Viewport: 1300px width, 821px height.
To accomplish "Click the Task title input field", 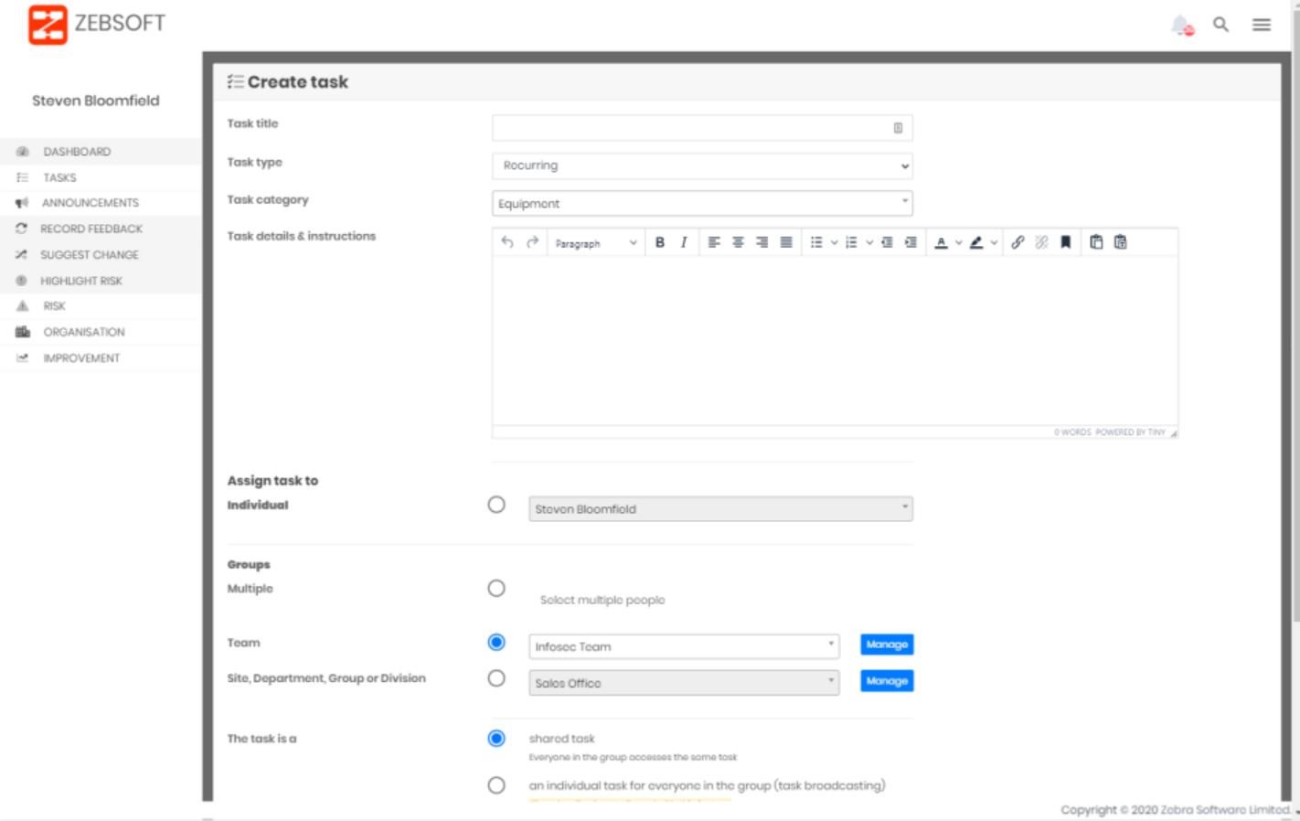I will (x=693, y=128).
